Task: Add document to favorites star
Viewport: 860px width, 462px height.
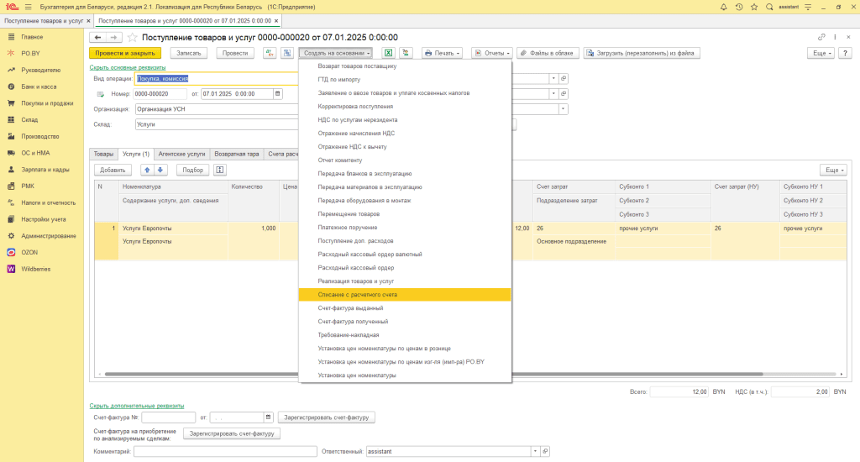Action: coord(132,37)
